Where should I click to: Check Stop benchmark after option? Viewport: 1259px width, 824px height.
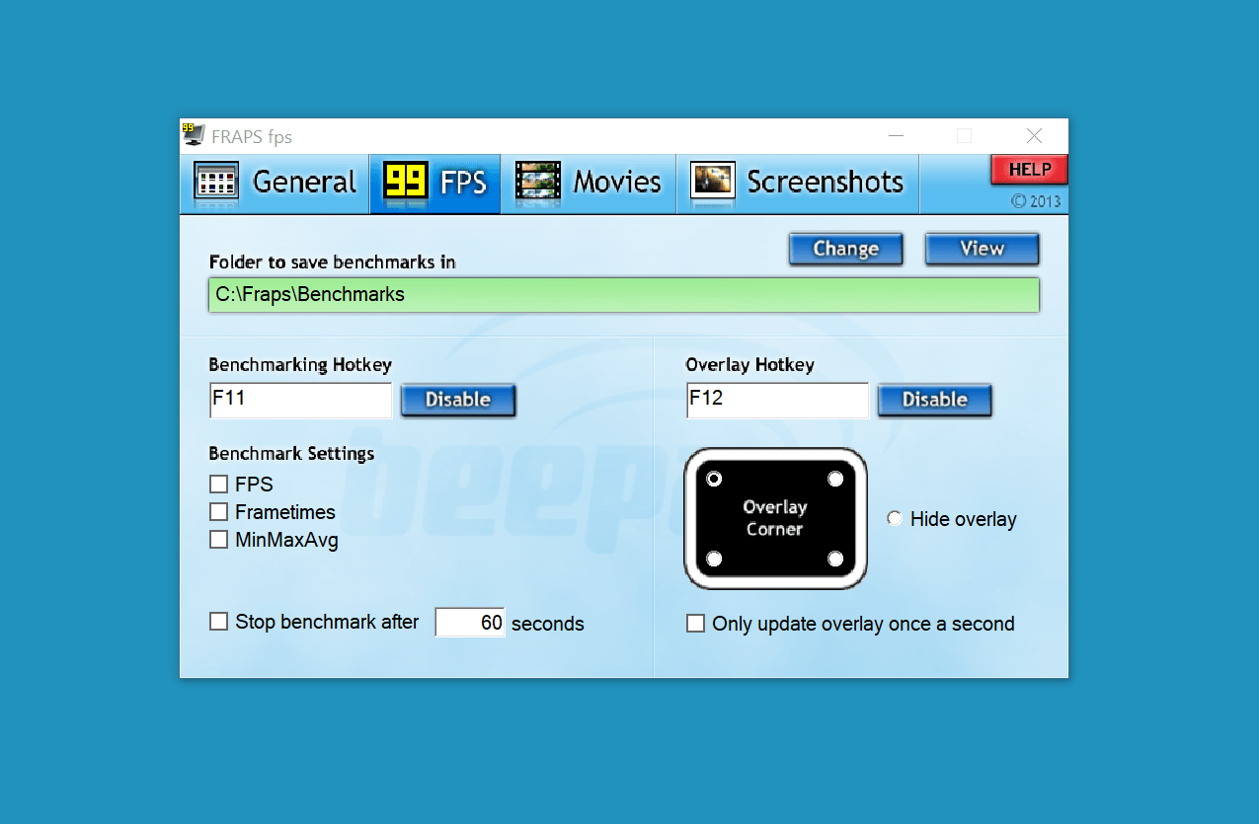click(x=219, y=622)
